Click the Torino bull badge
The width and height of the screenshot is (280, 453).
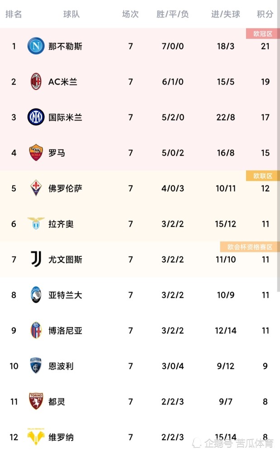tap(36, 401)
